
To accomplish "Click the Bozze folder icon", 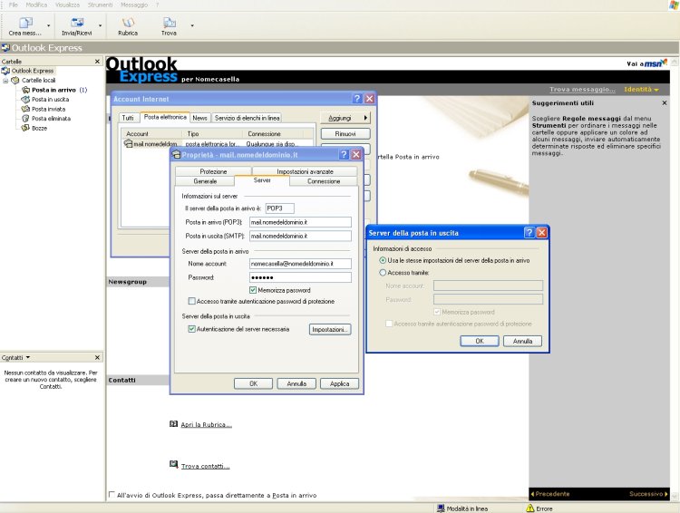I will 25,128.
